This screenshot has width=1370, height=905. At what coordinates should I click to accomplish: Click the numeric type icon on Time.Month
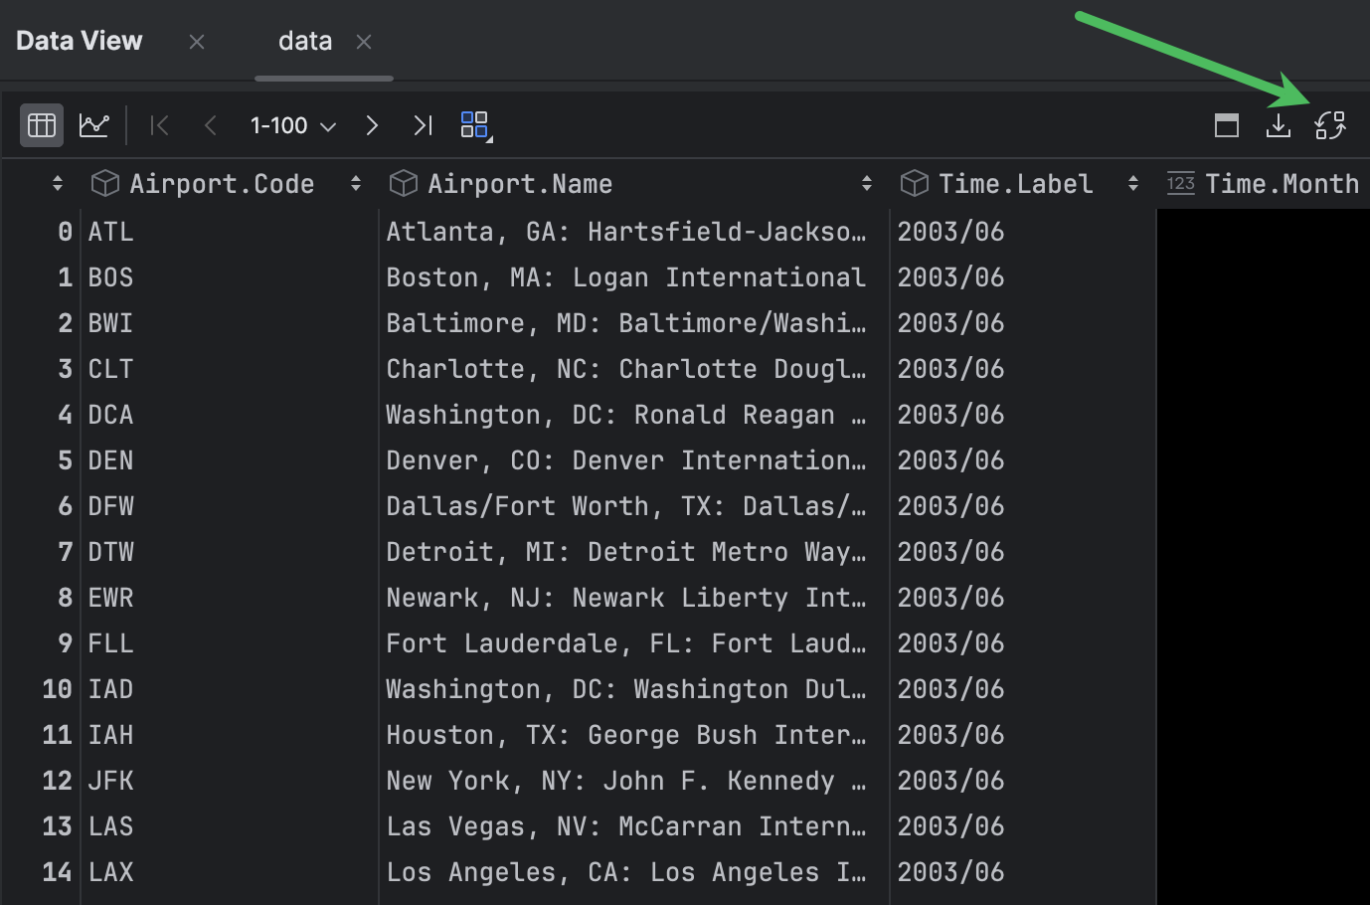point(1181,183)
